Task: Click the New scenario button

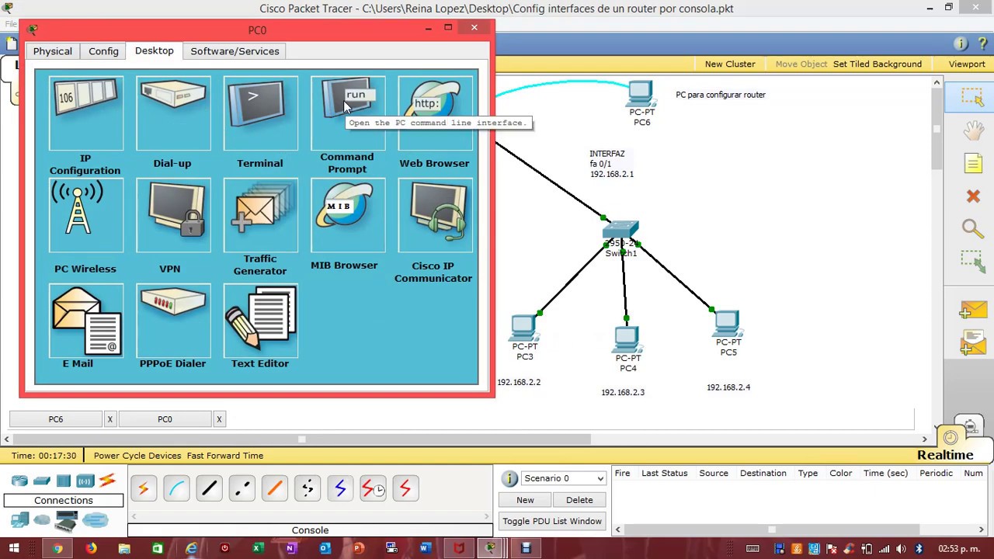Action: click(x=525, y=500)
